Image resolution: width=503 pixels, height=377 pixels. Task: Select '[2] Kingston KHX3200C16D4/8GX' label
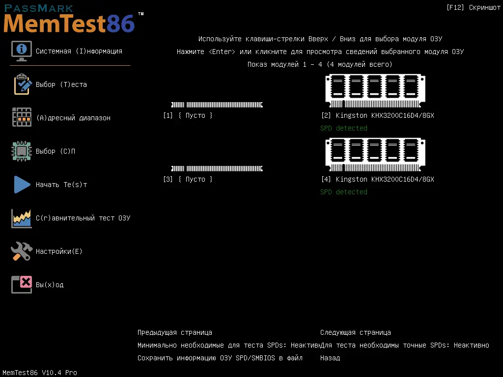point(378,115)
